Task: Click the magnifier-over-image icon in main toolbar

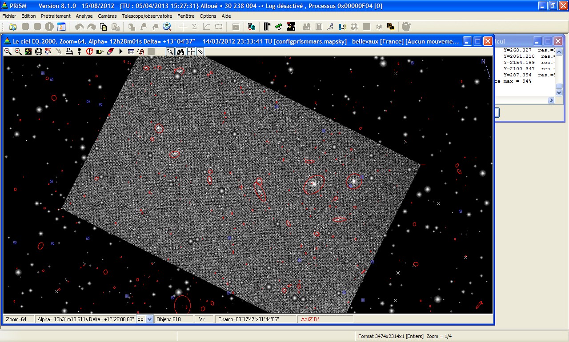Action: tap(167, 27)
